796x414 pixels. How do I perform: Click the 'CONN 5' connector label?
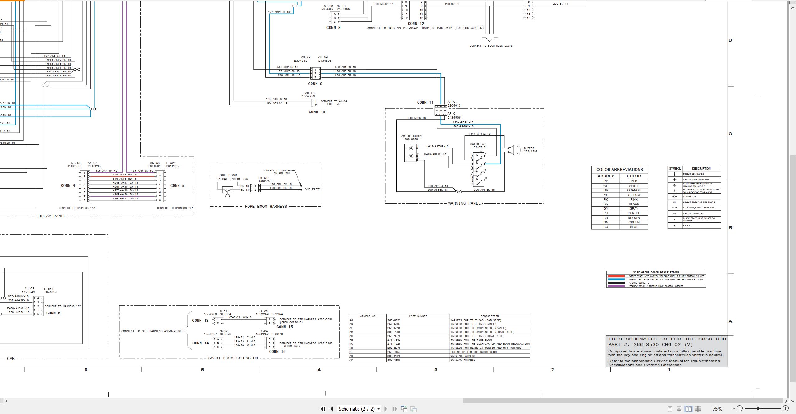click(177, 186)
